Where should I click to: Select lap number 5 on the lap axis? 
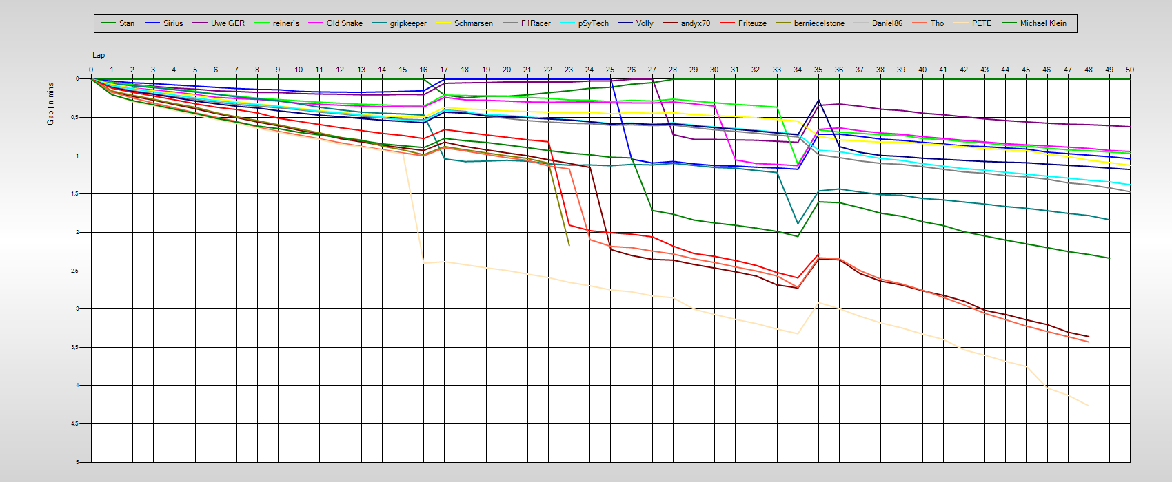(x=195, y=70)
